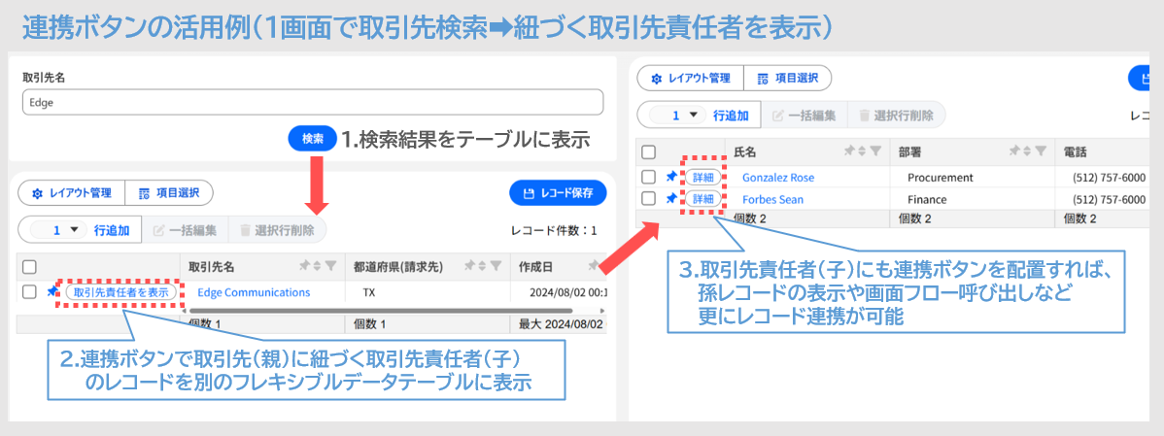Click pin icon beside Edge Communications row
Screen dimensions: 1164x436
click(x=51, y=291)
